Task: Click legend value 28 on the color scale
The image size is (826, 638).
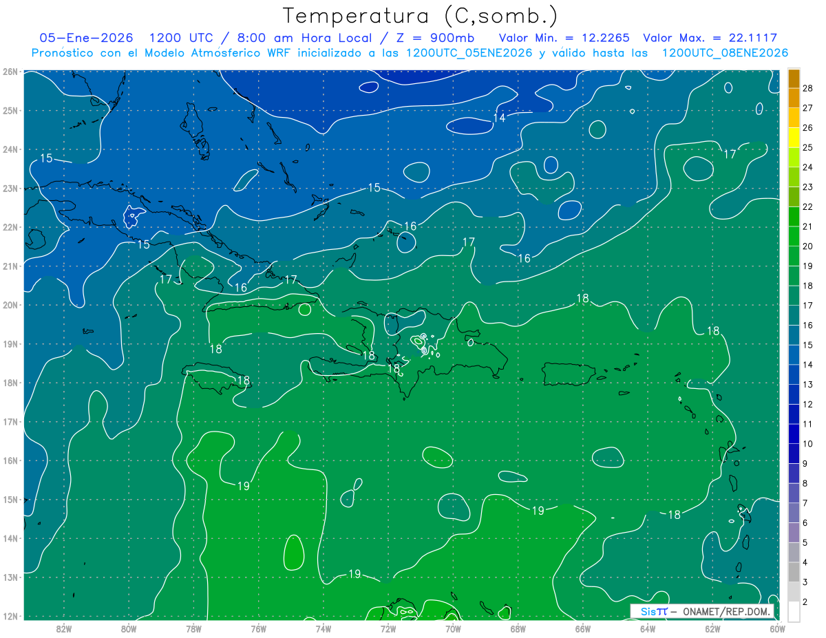Action: click(808, 87)
